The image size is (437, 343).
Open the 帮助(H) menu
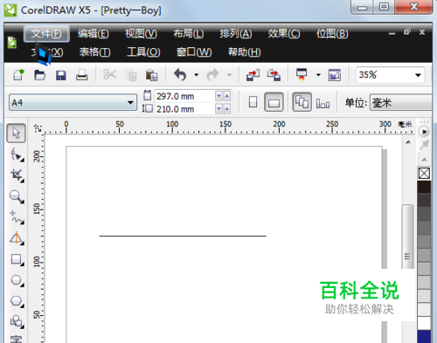point(245,52)
